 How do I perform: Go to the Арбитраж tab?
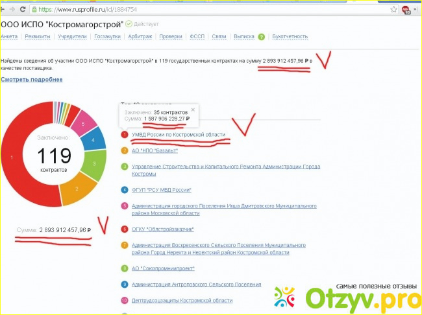[141, 37]
